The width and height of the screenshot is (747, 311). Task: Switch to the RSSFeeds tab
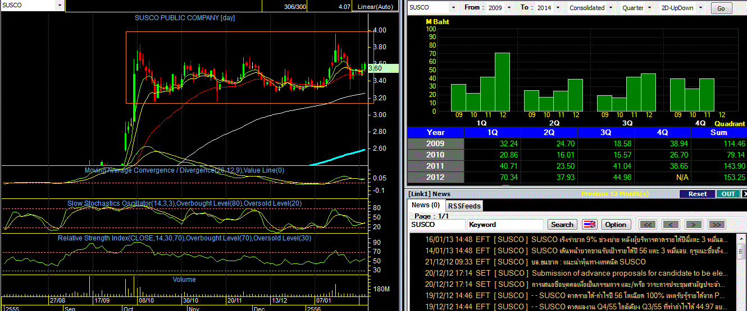point(464,206)
